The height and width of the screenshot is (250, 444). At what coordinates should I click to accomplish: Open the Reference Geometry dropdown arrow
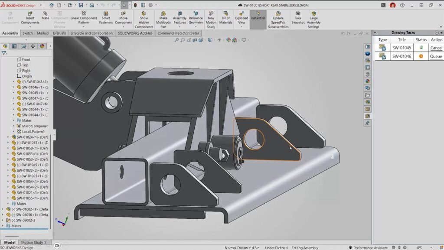coord(196,27)
